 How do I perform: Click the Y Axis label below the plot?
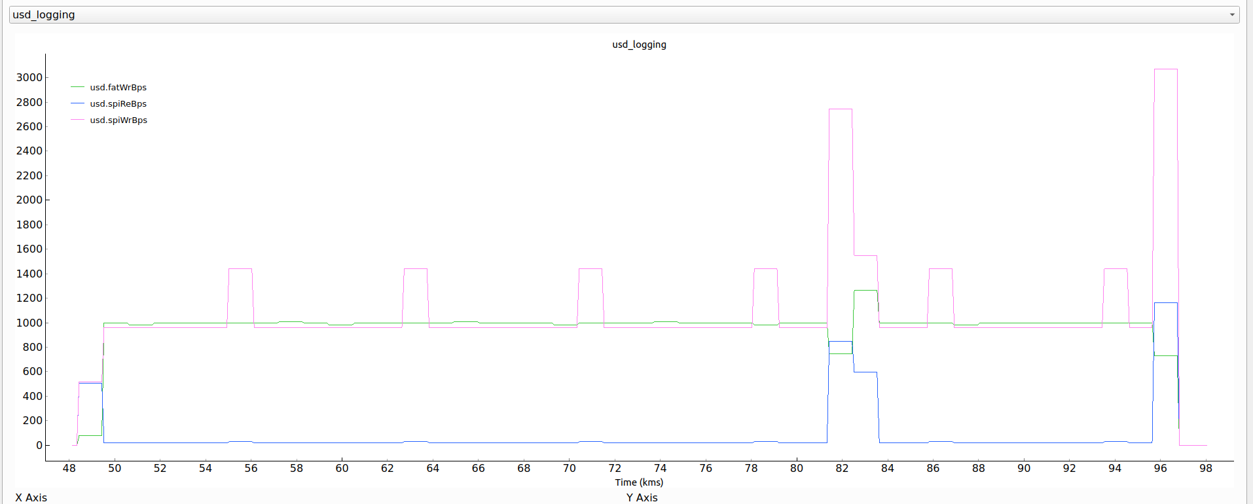click(642, 497)
